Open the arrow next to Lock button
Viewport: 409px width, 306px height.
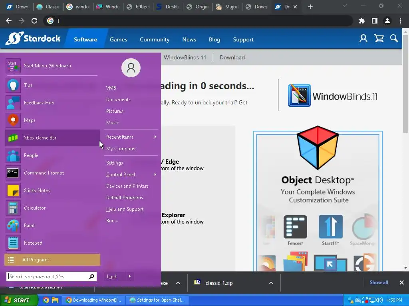coord(130,277)
